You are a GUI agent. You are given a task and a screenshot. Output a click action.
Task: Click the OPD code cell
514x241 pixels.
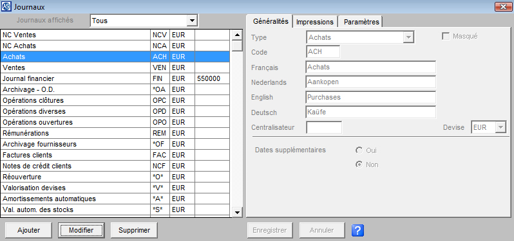(160, 111)
